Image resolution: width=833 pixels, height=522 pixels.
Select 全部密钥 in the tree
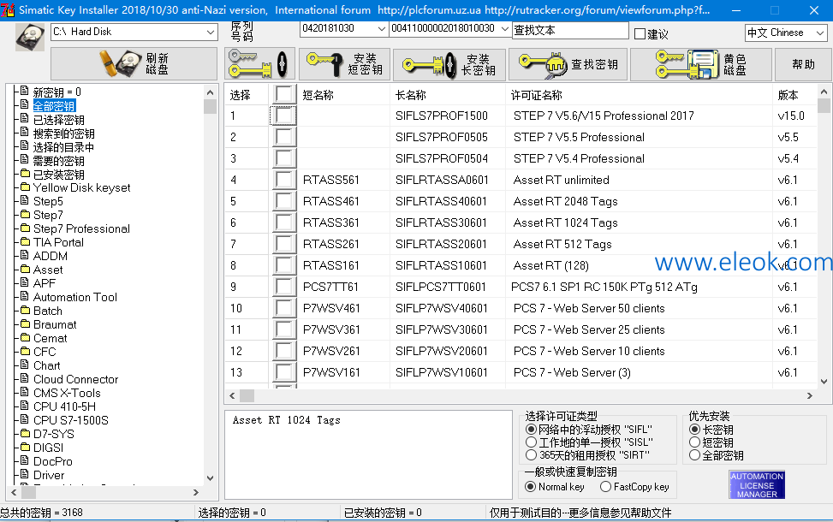tap(54, 105)
